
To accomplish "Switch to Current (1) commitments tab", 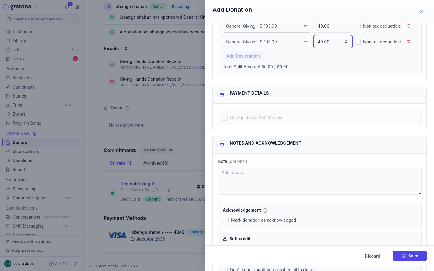I will pyautogui.click(x=121, y=163).
